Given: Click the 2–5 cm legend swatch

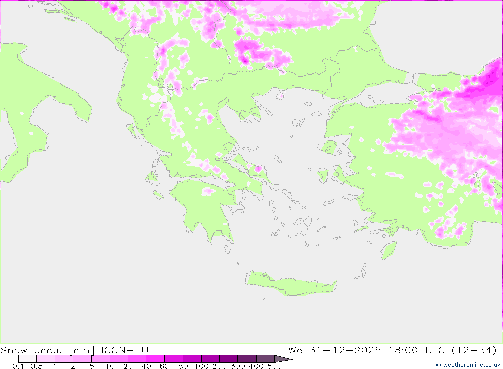Looking at the screenshot, I should point(82,359).
